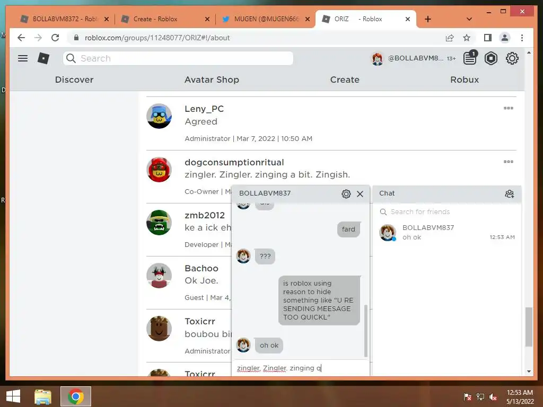Click the create chat group icon

pos(509,193)
